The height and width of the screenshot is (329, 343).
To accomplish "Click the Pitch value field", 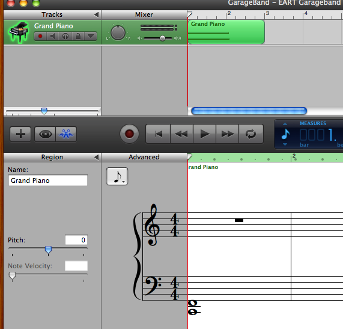I will click(76, 240).
